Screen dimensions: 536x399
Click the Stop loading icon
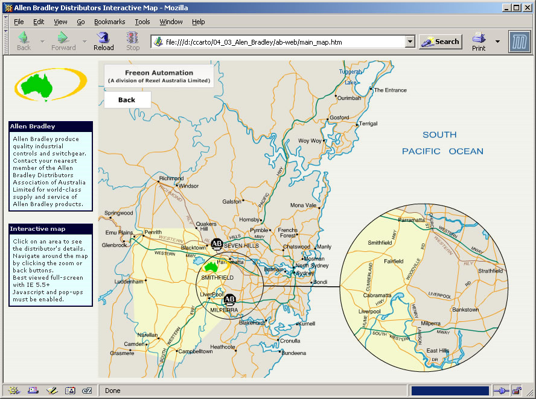tap(133, 42)
